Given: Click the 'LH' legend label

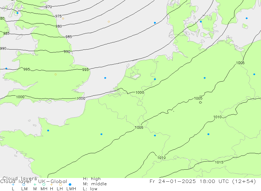Looking at the screenshot, I should [x=60, y=189].
